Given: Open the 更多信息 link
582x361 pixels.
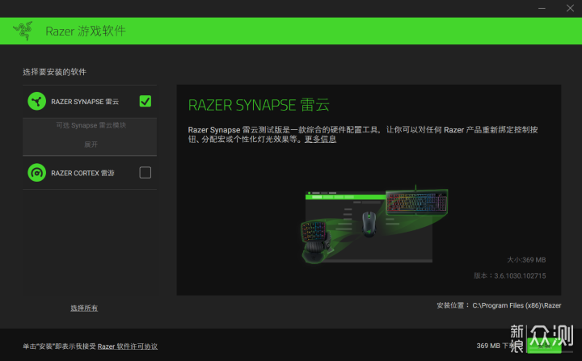Looking at the screenshot, I should [320, 139].
